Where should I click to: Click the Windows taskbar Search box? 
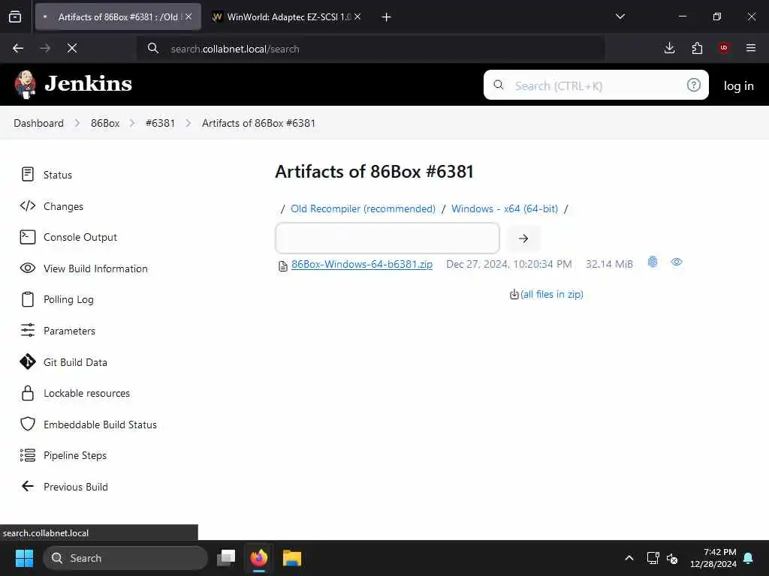tap(125, 558)
